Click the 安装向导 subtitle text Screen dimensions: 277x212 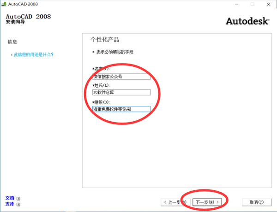pyautogui.click(x=15, y=22)
